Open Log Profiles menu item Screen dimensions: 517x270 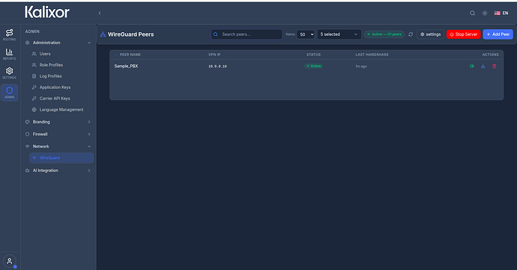pos(50,76)
